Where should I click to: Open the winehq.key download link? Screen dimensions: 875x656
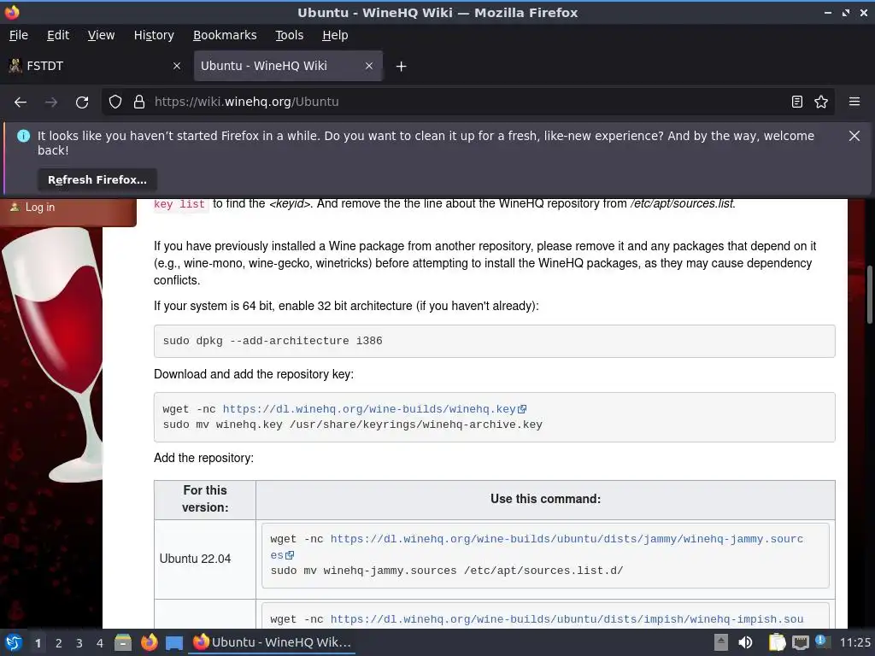coord(374,409)
